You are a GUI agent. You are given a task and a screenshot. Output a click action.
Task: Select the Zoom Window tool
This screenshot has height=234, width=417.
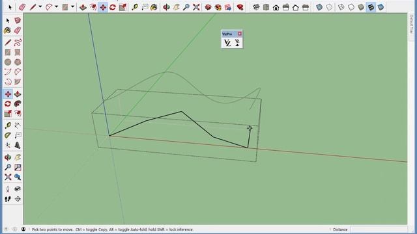18,167
